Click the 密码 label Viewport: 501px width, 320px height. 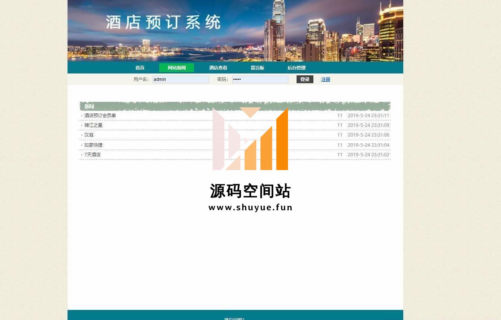[223, 79]
